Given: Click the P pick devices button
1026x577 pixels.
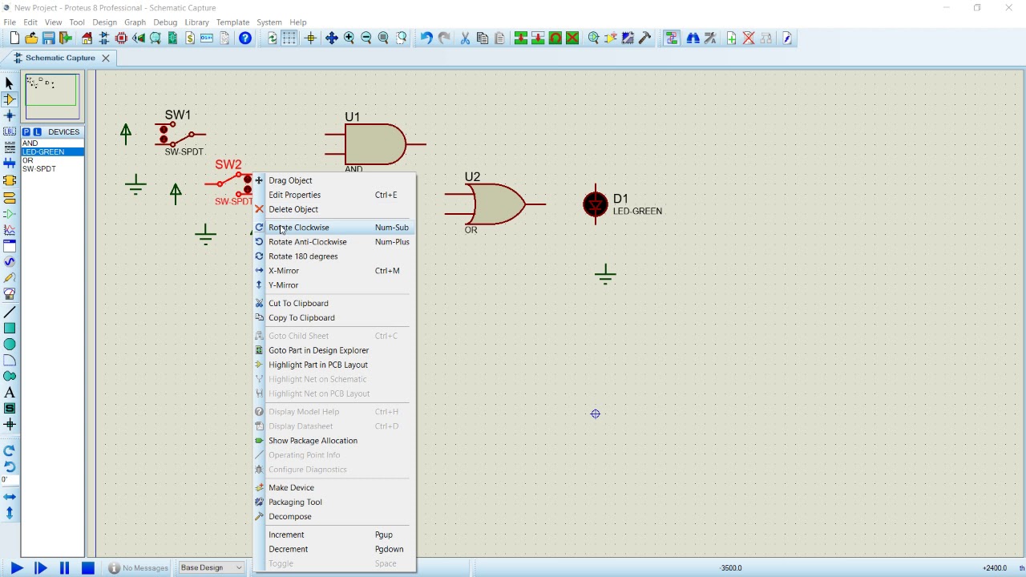Looking at the screenshot, I should (x=26, y=131).
